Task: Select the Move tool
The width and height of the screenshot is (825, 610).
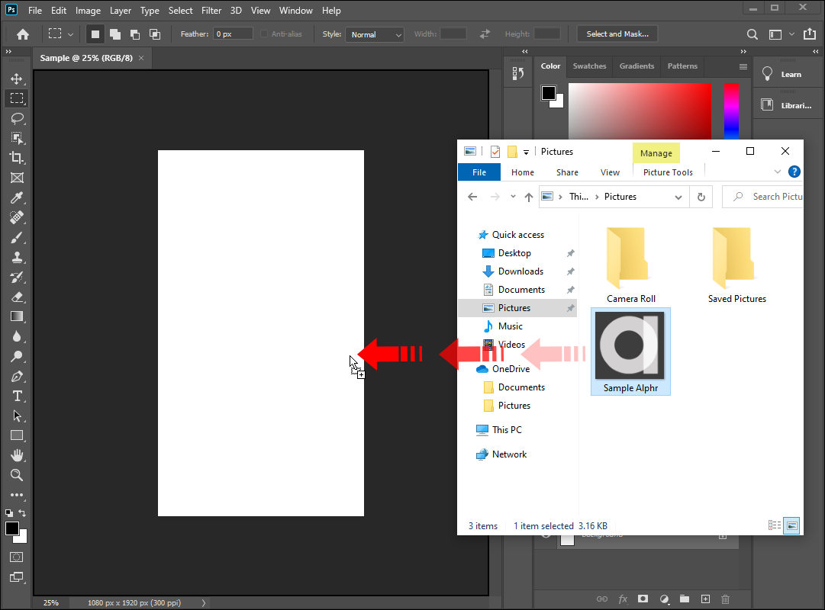Action: click(x=17, y=79)
